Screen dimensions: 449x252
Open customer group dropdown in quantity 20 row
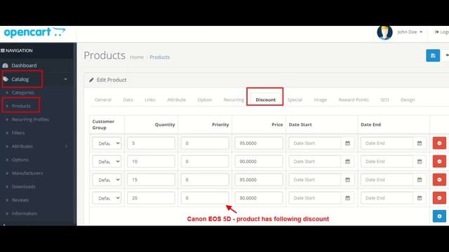pos(107,198)
